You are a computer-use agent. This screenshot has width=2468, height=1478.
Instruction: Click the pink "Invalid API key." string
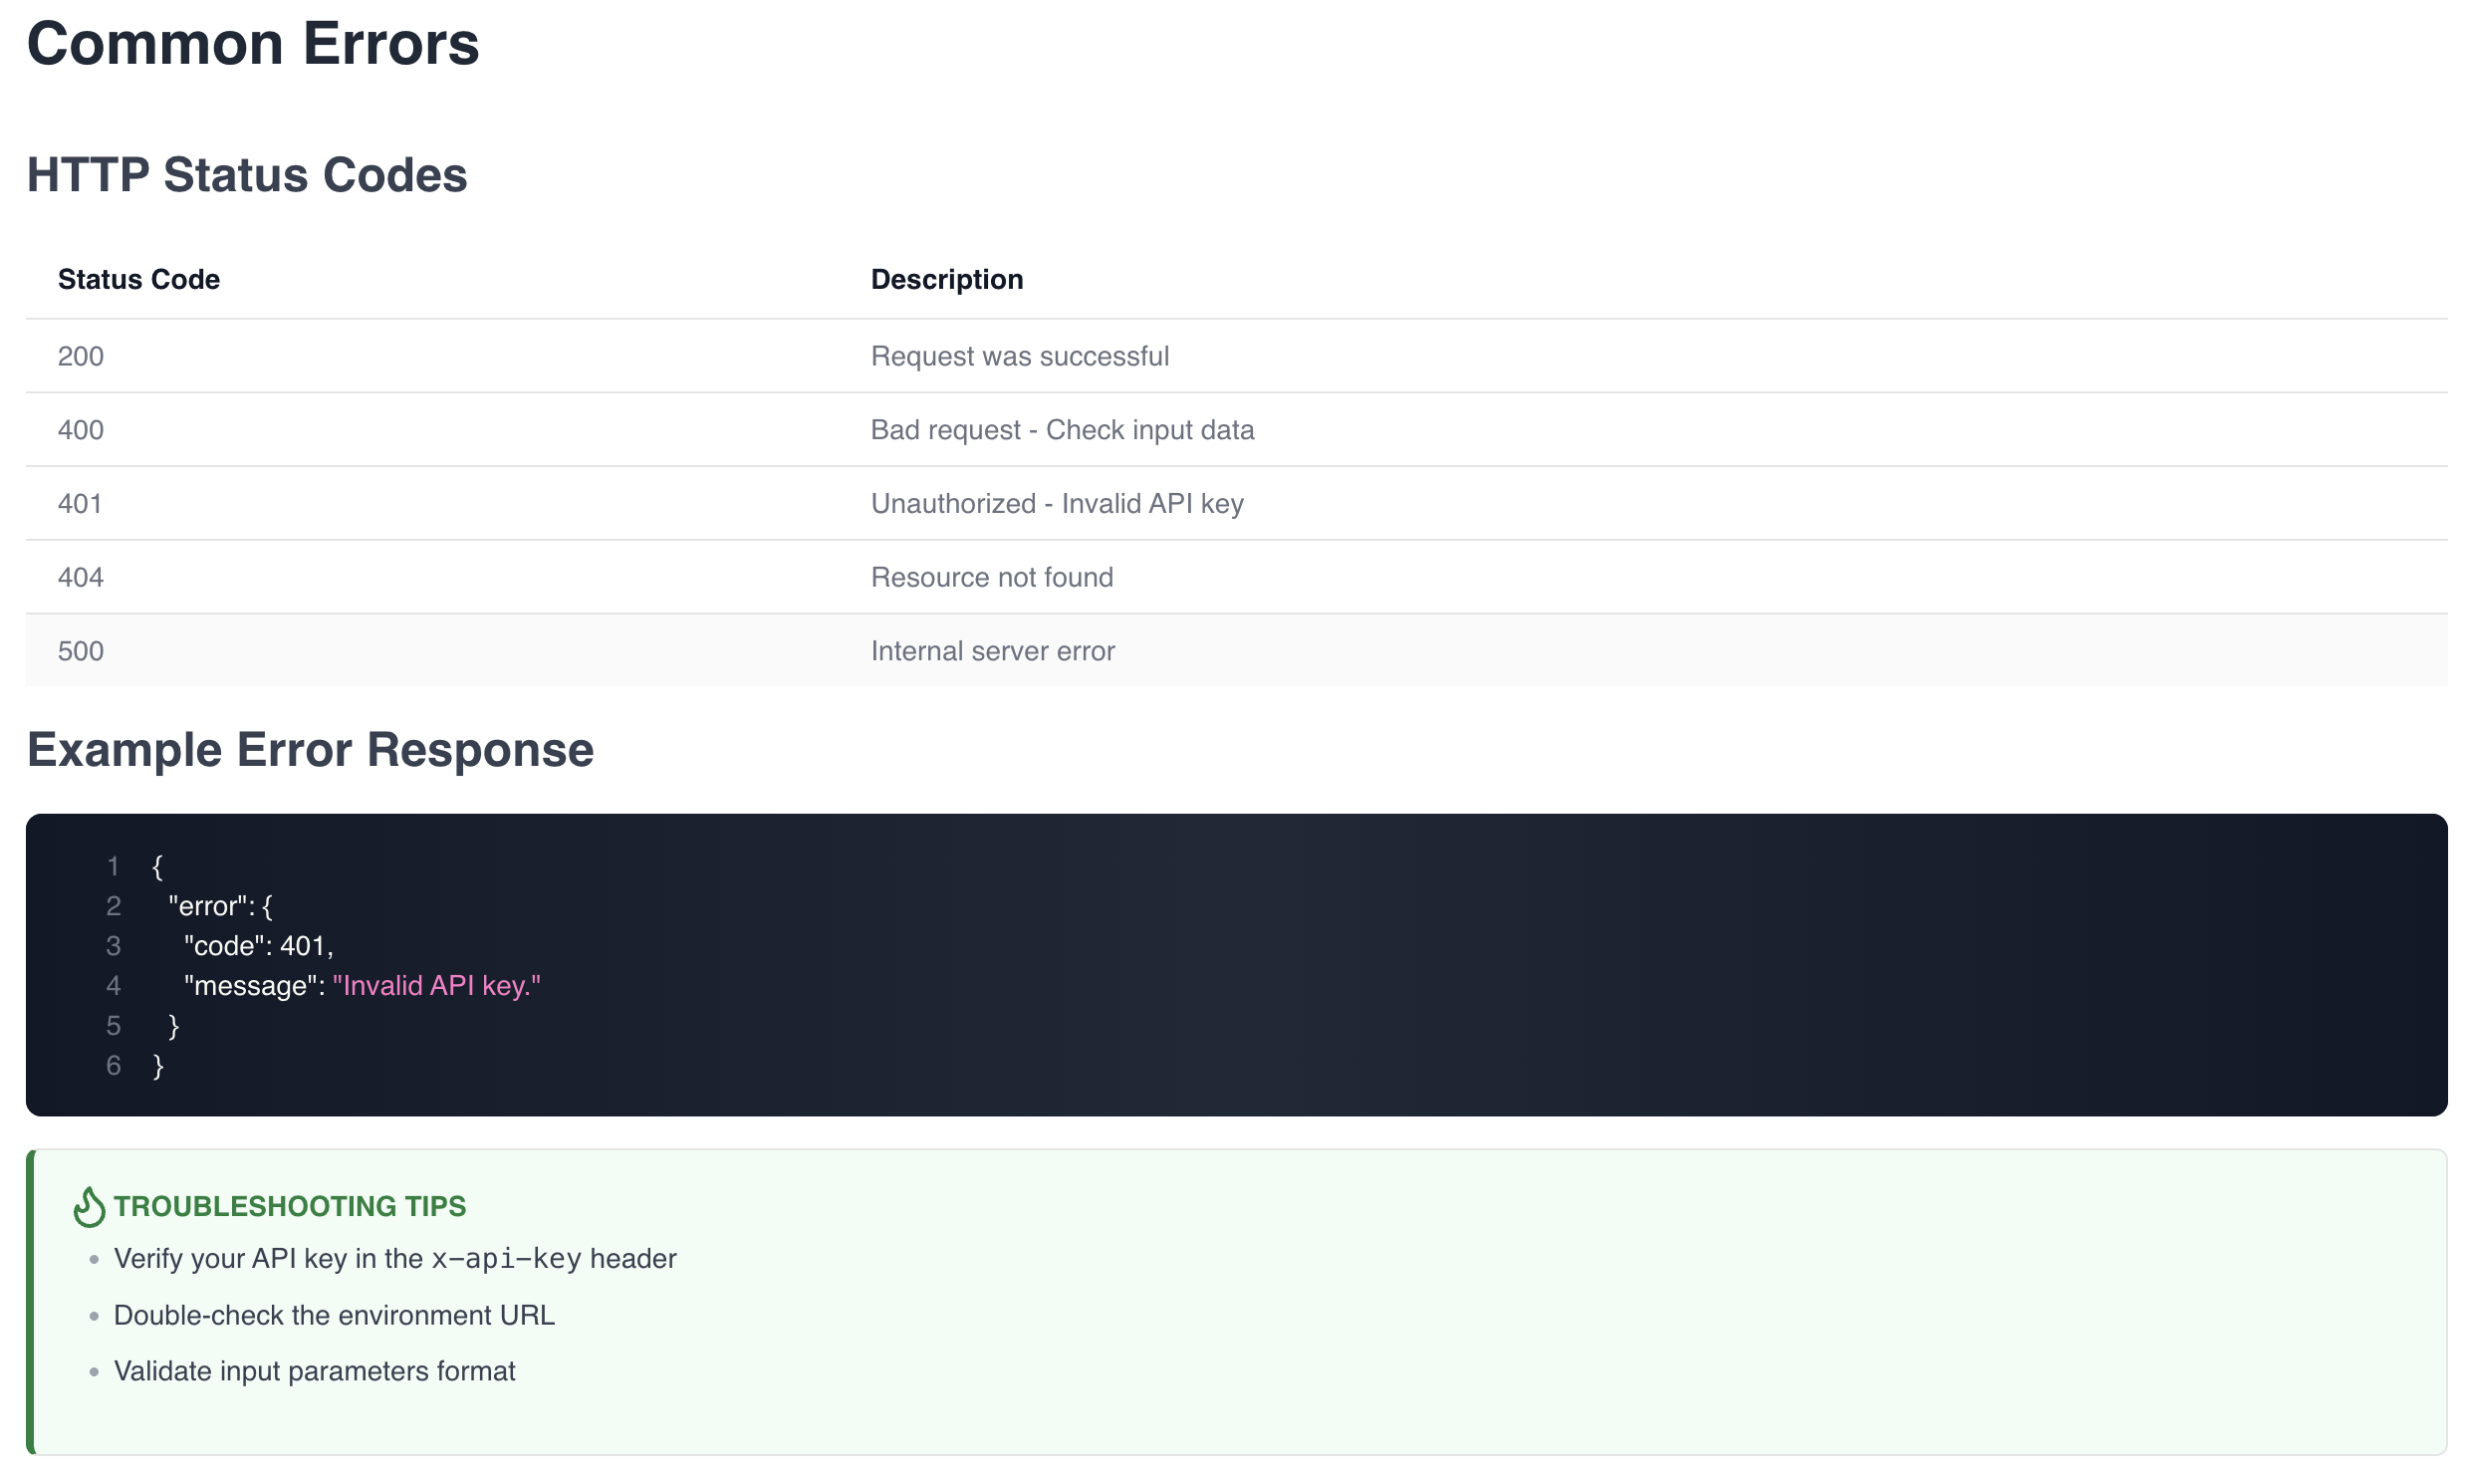tap(436, 986)
